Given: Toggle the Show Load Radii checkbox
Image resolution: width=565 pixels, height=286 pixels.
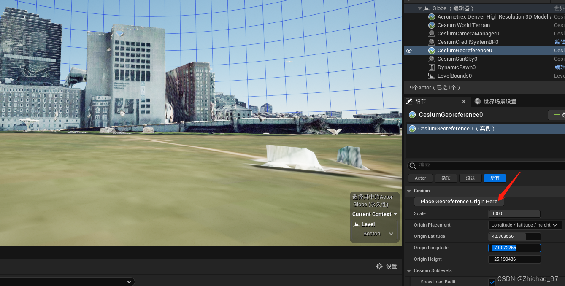Looking at the screenshot, I should pos(492,282).
